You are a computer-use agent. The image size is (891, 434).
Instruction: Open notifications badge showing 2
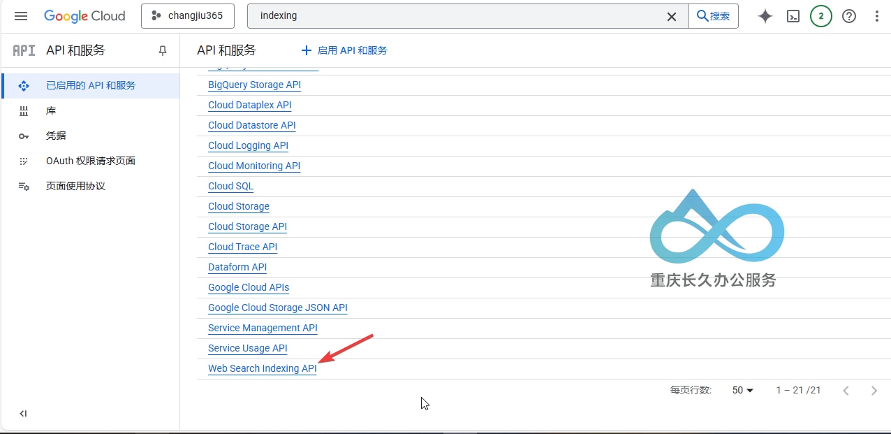[821, 16]
